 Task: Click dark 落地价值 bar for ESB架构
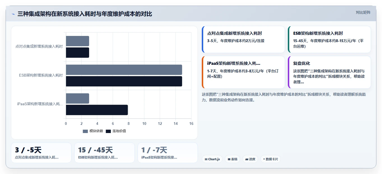pyautogui.click(x=124, y=81)
